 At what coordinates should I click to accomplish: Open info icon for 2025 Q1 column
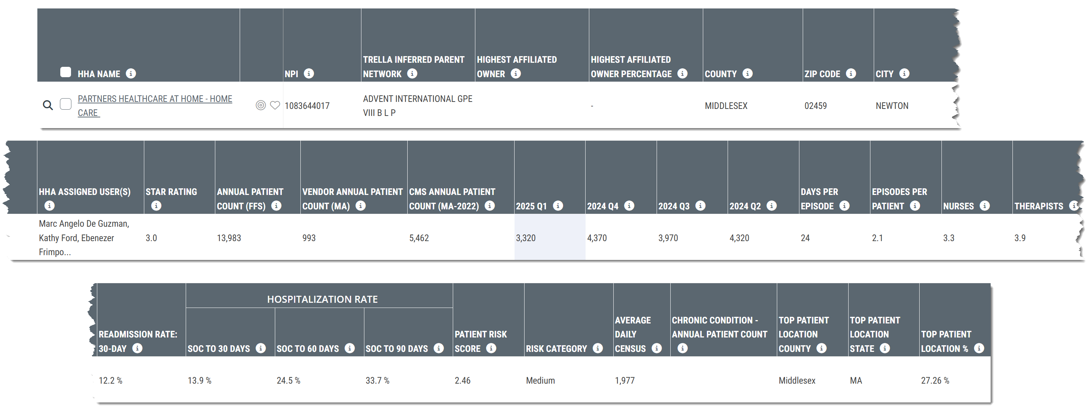coord(558,206)
